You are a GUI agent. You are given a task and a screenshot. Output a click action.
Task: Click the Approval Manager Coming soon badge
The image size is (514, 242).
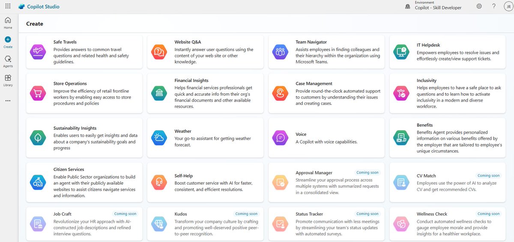coord(368,172)
